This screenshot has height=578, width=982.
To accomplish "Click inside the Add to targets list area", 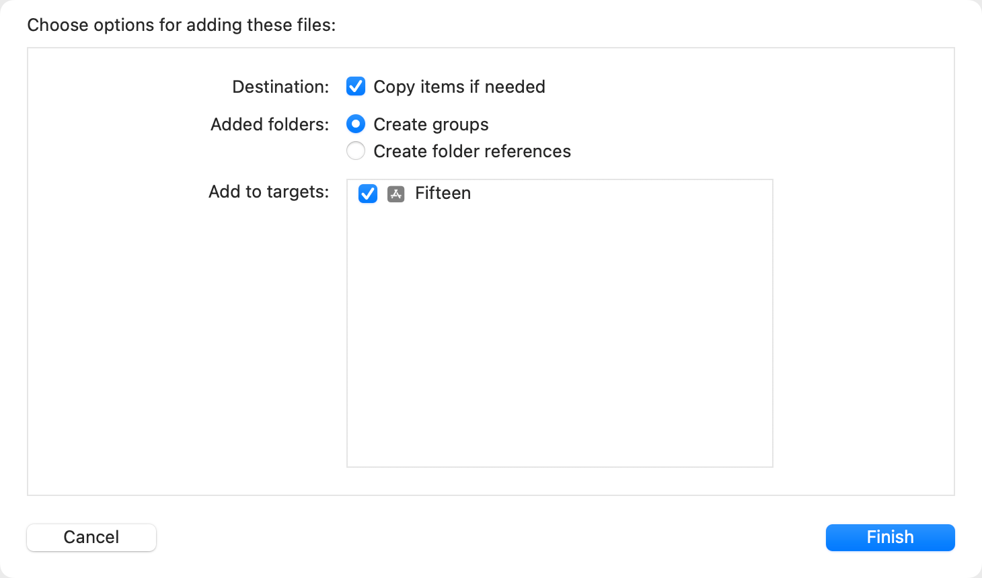I will click(559, 323).
